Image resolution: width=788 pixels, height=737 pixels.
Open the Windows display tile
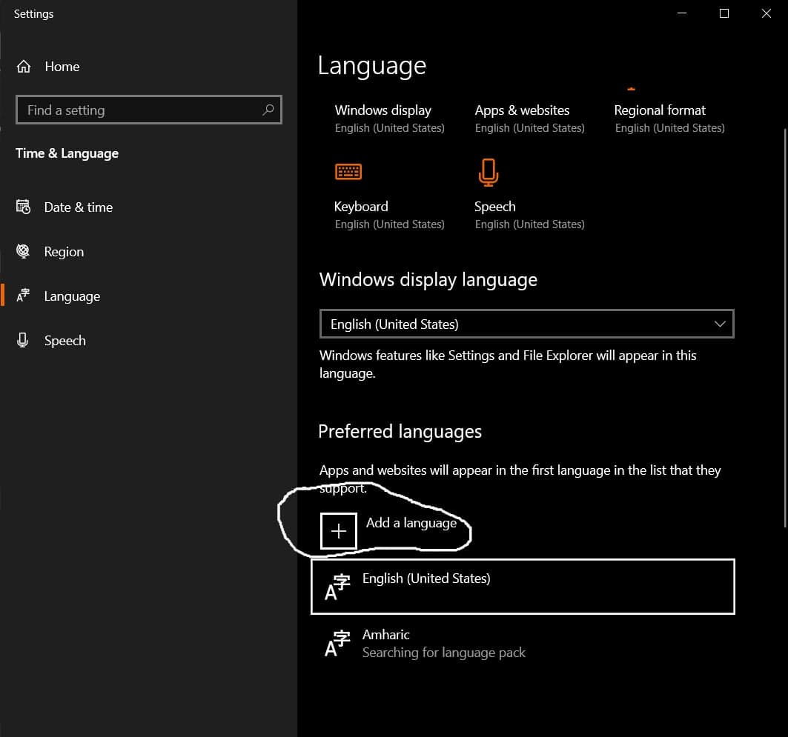coord(389,119)
